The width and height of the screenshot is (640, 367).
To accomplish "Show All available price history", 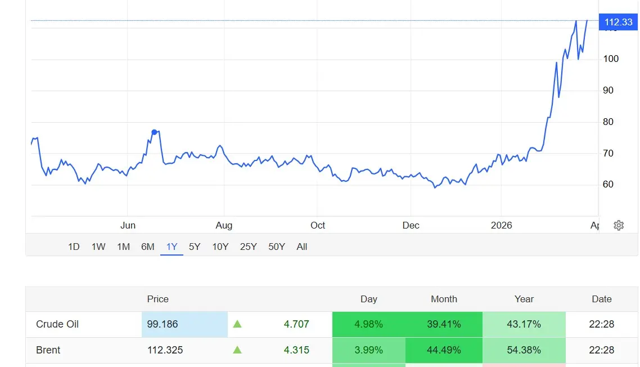I will [x=302, y=247].
